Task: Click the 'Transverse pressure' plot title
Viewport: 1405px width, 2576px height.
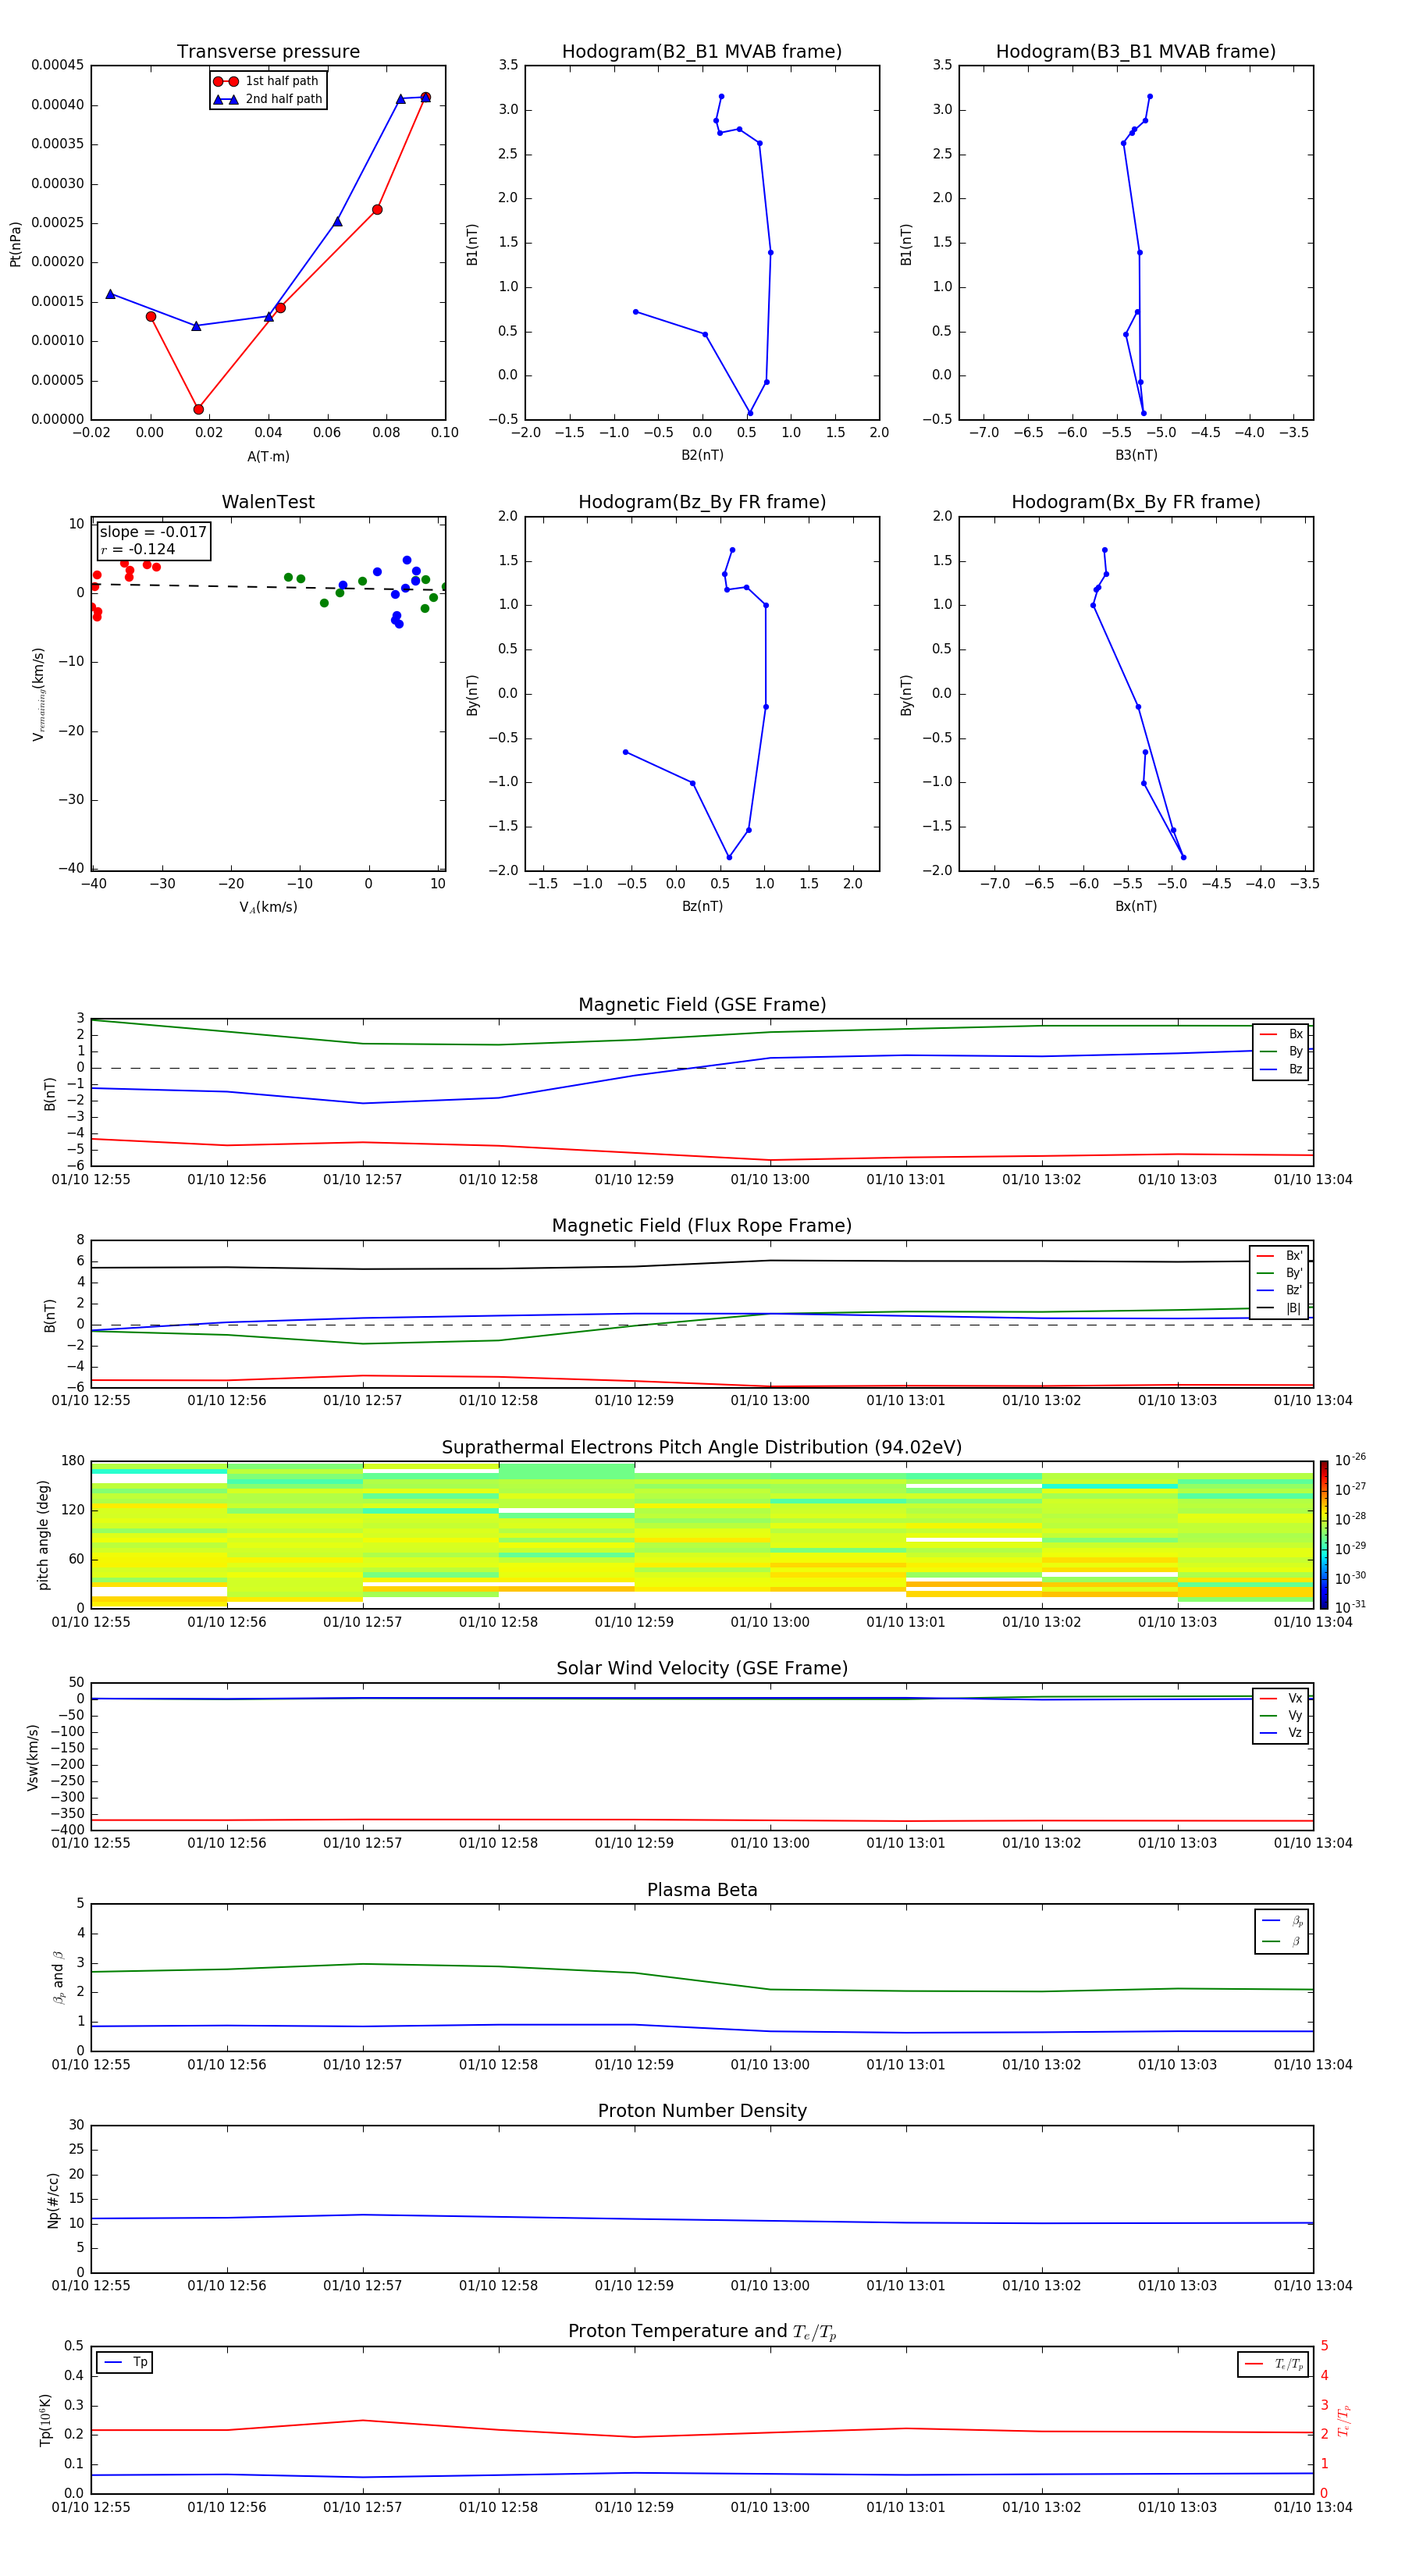Action: point(268,51)
